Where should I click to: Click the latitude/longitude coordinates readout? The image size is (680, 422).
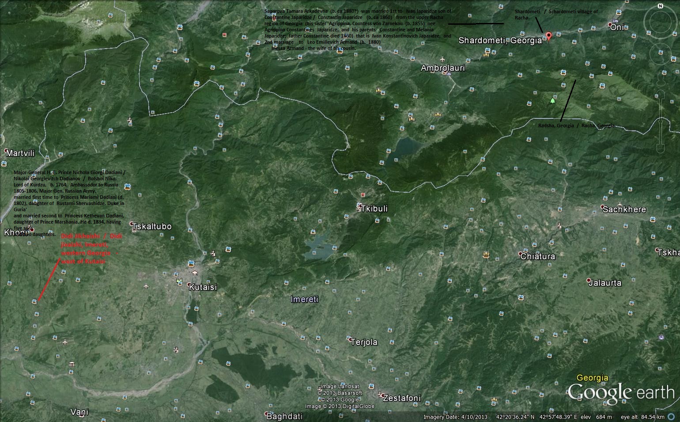click(536, 417)
